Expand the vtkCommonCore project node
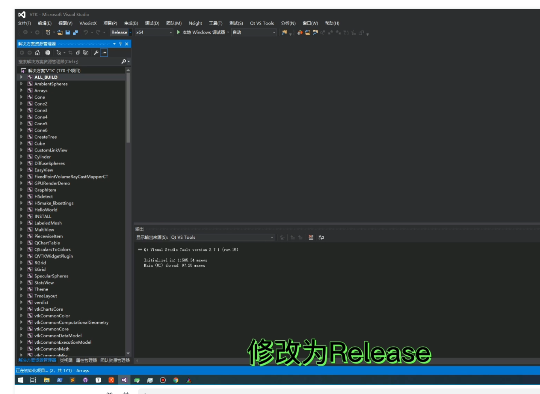540x394 pixels. [x=21, y=329]
